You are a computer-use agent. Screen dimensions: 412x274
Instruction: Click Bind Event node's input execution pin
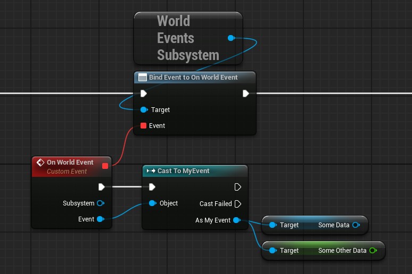tap(143, 93)
